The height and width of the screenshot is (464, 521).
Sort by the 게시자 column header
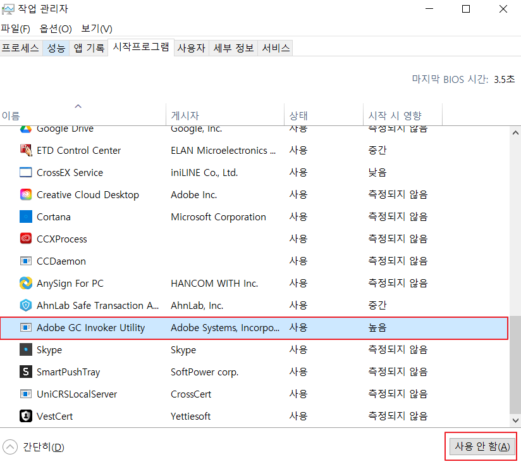[x=225, y=115]
